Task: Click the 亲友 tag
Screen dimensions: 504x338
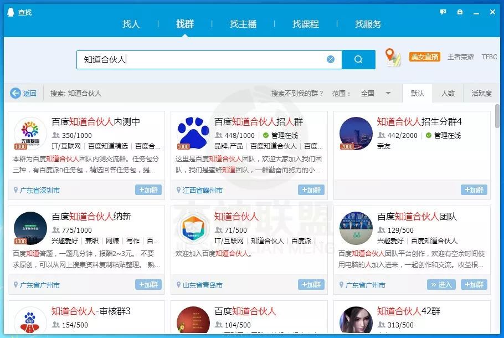Action: [384, 146]
